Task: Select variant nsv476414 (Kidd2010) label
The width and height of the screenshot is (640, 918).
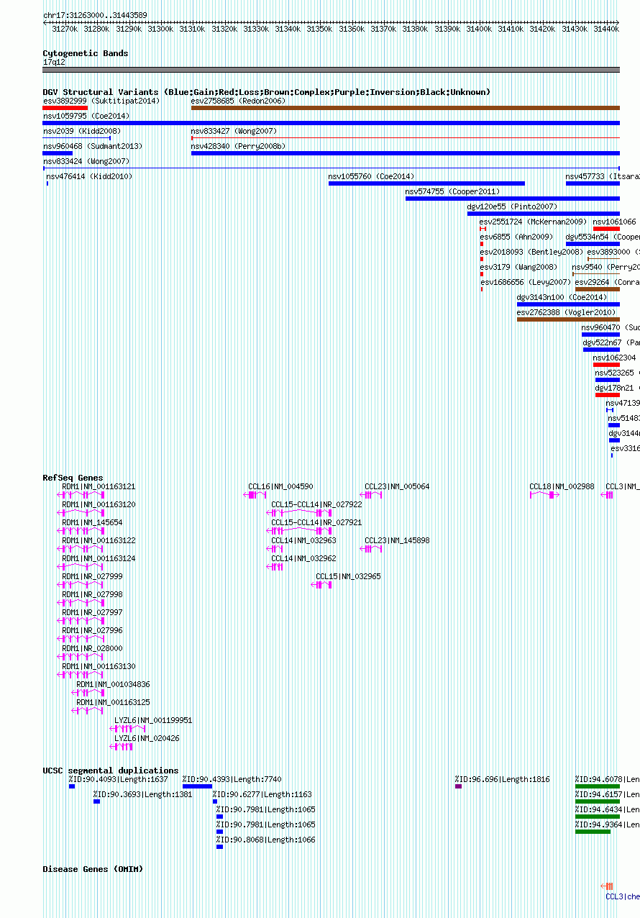Action: coord(89,176)
